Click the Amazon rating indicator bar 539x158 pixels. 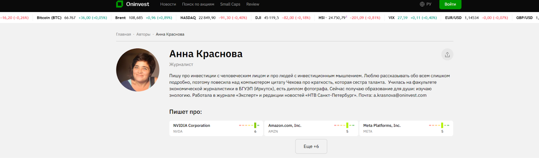[344, 125]
